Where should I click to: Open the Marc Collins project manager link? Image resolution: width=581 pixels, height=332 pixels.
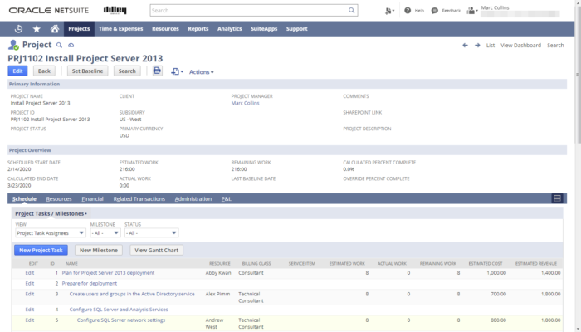246,103
